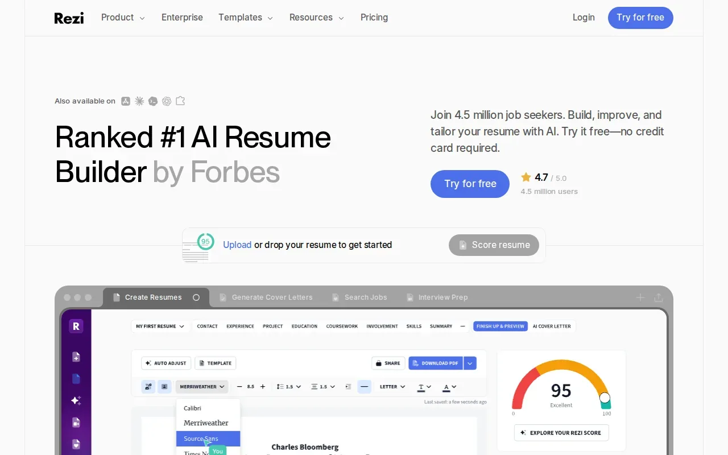
Task: Go to the Pricing page
Action: click(374, 18)
